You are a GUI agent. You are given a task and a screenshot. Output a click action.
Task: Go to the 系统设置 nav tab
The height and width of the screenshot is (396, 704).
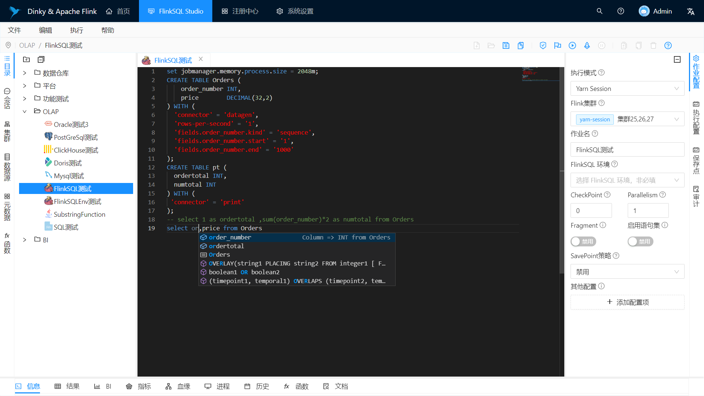pos(295,11)
